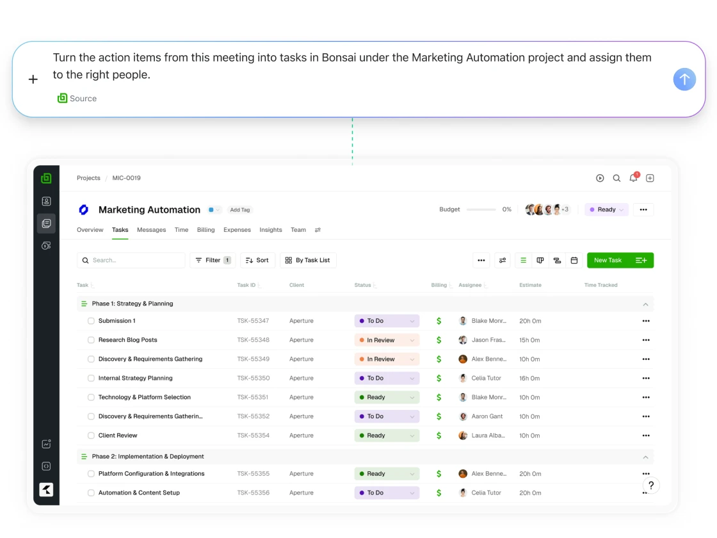This screenshot has width=717, height=538.
Task: Open the time tracking sidebar icon
Action: pyautogui.click(x=46, y=246)
